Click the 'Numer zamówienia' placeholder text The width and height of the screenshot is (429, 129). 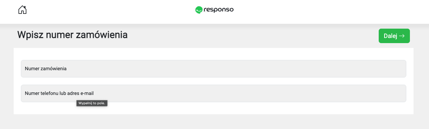46,69
